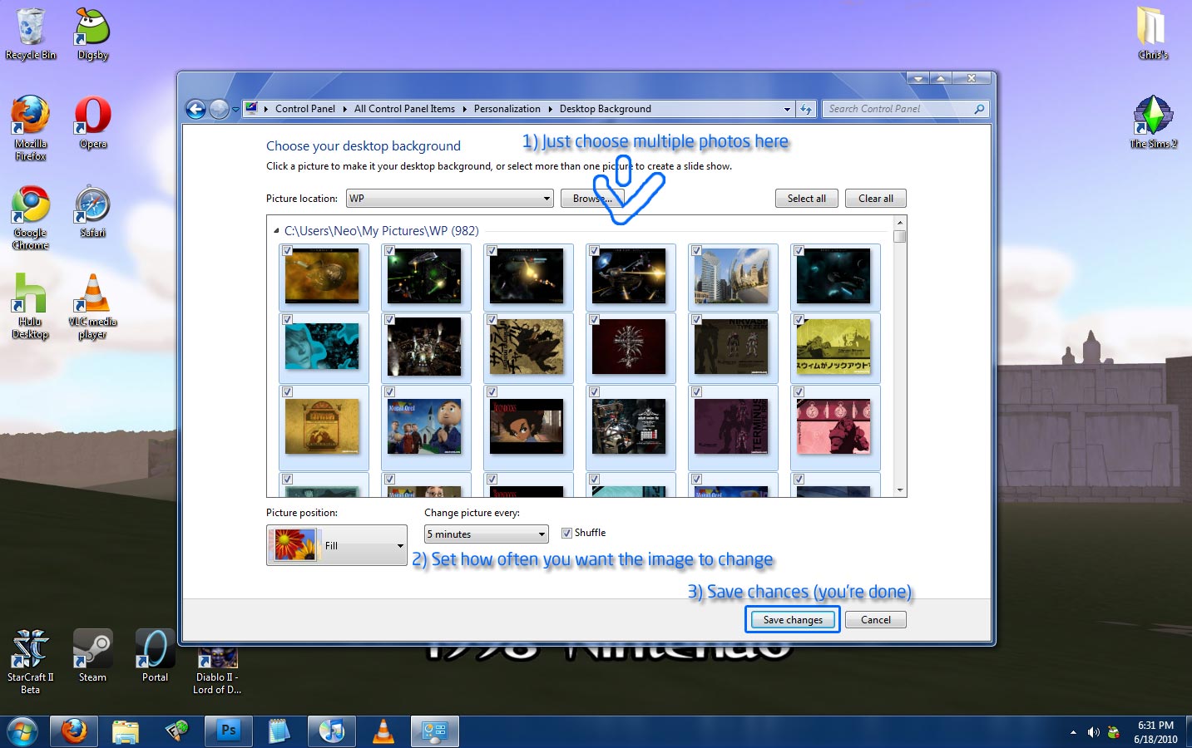Screen dimensions: 1192x748
Task: Switch to Firefox in the taskbar
Action: point(74,731)
